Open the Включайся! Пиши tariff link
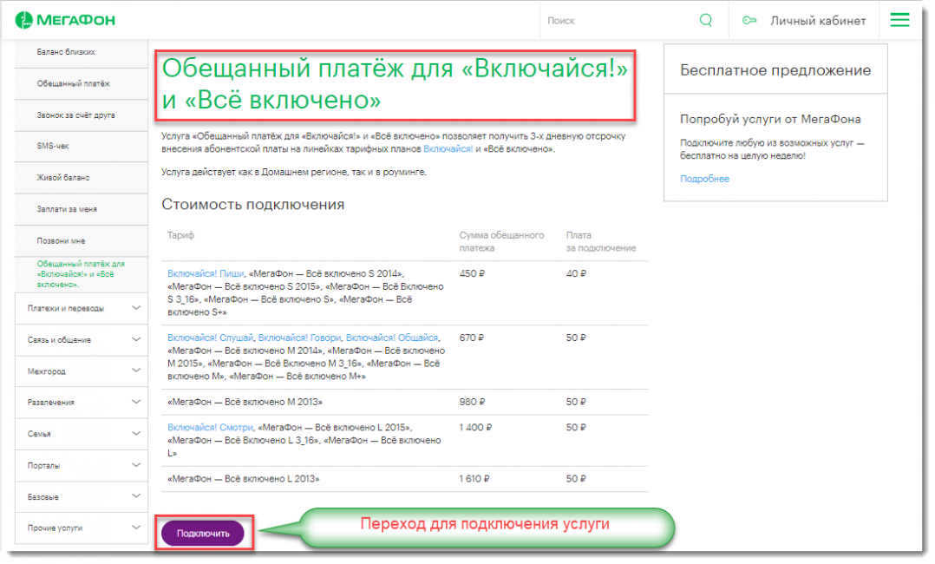 [x=206, y=273]
